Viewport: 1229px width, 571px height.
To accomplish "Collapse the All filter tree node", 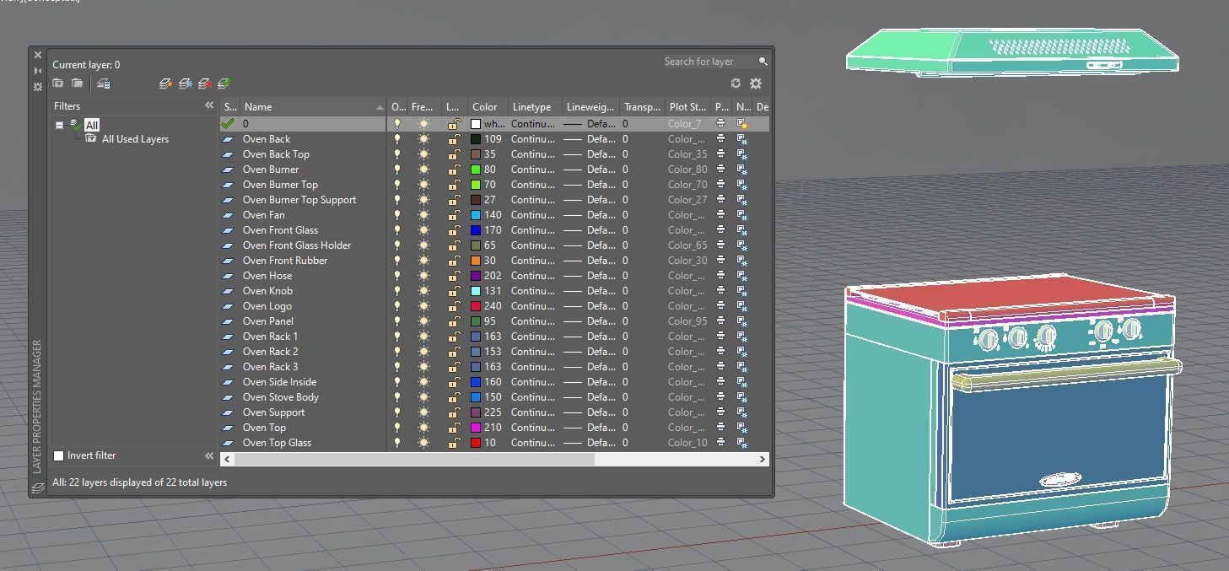I will tap(59, 125).
